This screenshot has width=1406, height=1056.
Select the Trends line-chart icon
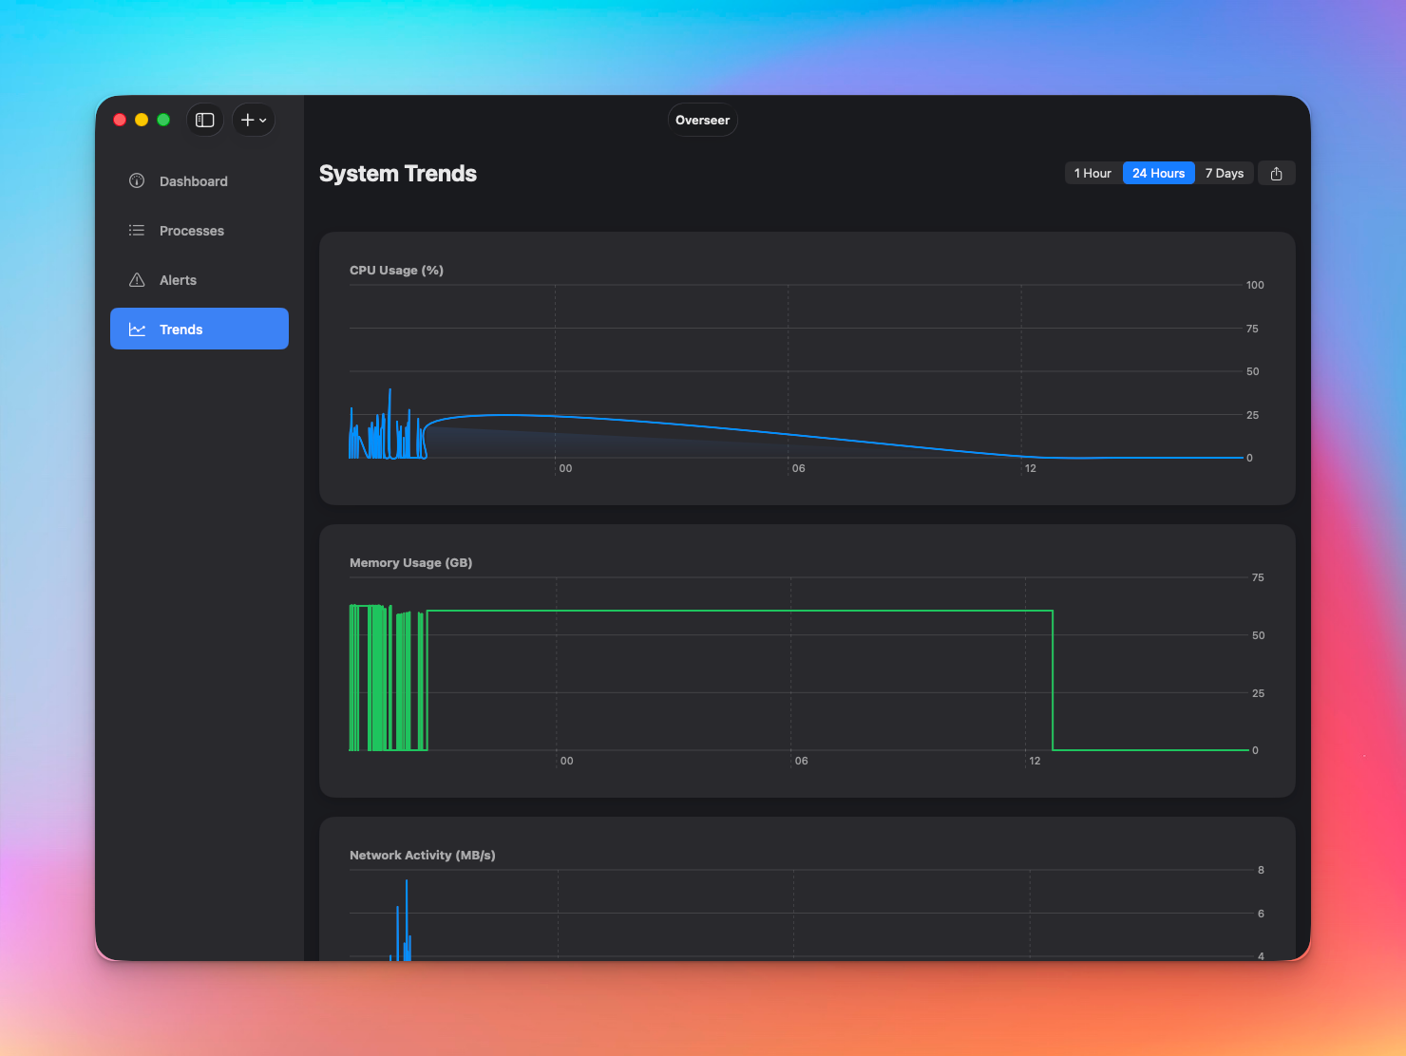[x=136, y=329]
